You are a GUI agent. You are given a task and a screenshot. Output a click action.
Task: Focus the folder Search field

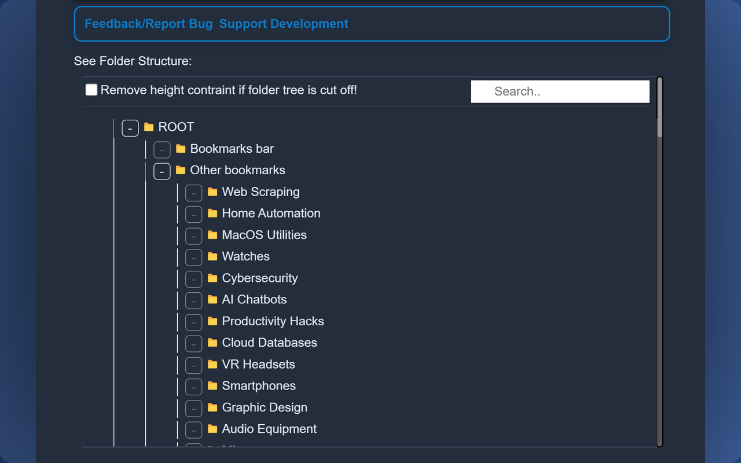(x=560, y=91)
